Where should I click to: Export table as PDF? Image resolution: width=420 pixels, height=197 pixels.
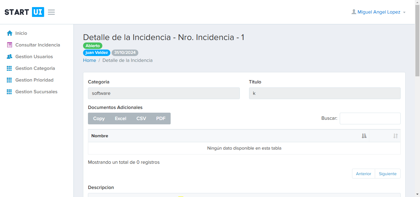click(161, 119)
